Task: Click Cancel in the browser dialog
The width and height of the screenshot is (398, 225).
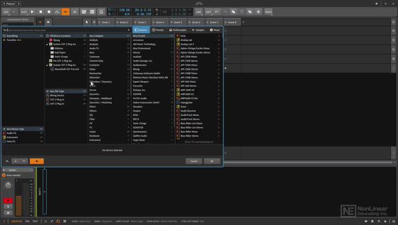Action: click(194, 161)
